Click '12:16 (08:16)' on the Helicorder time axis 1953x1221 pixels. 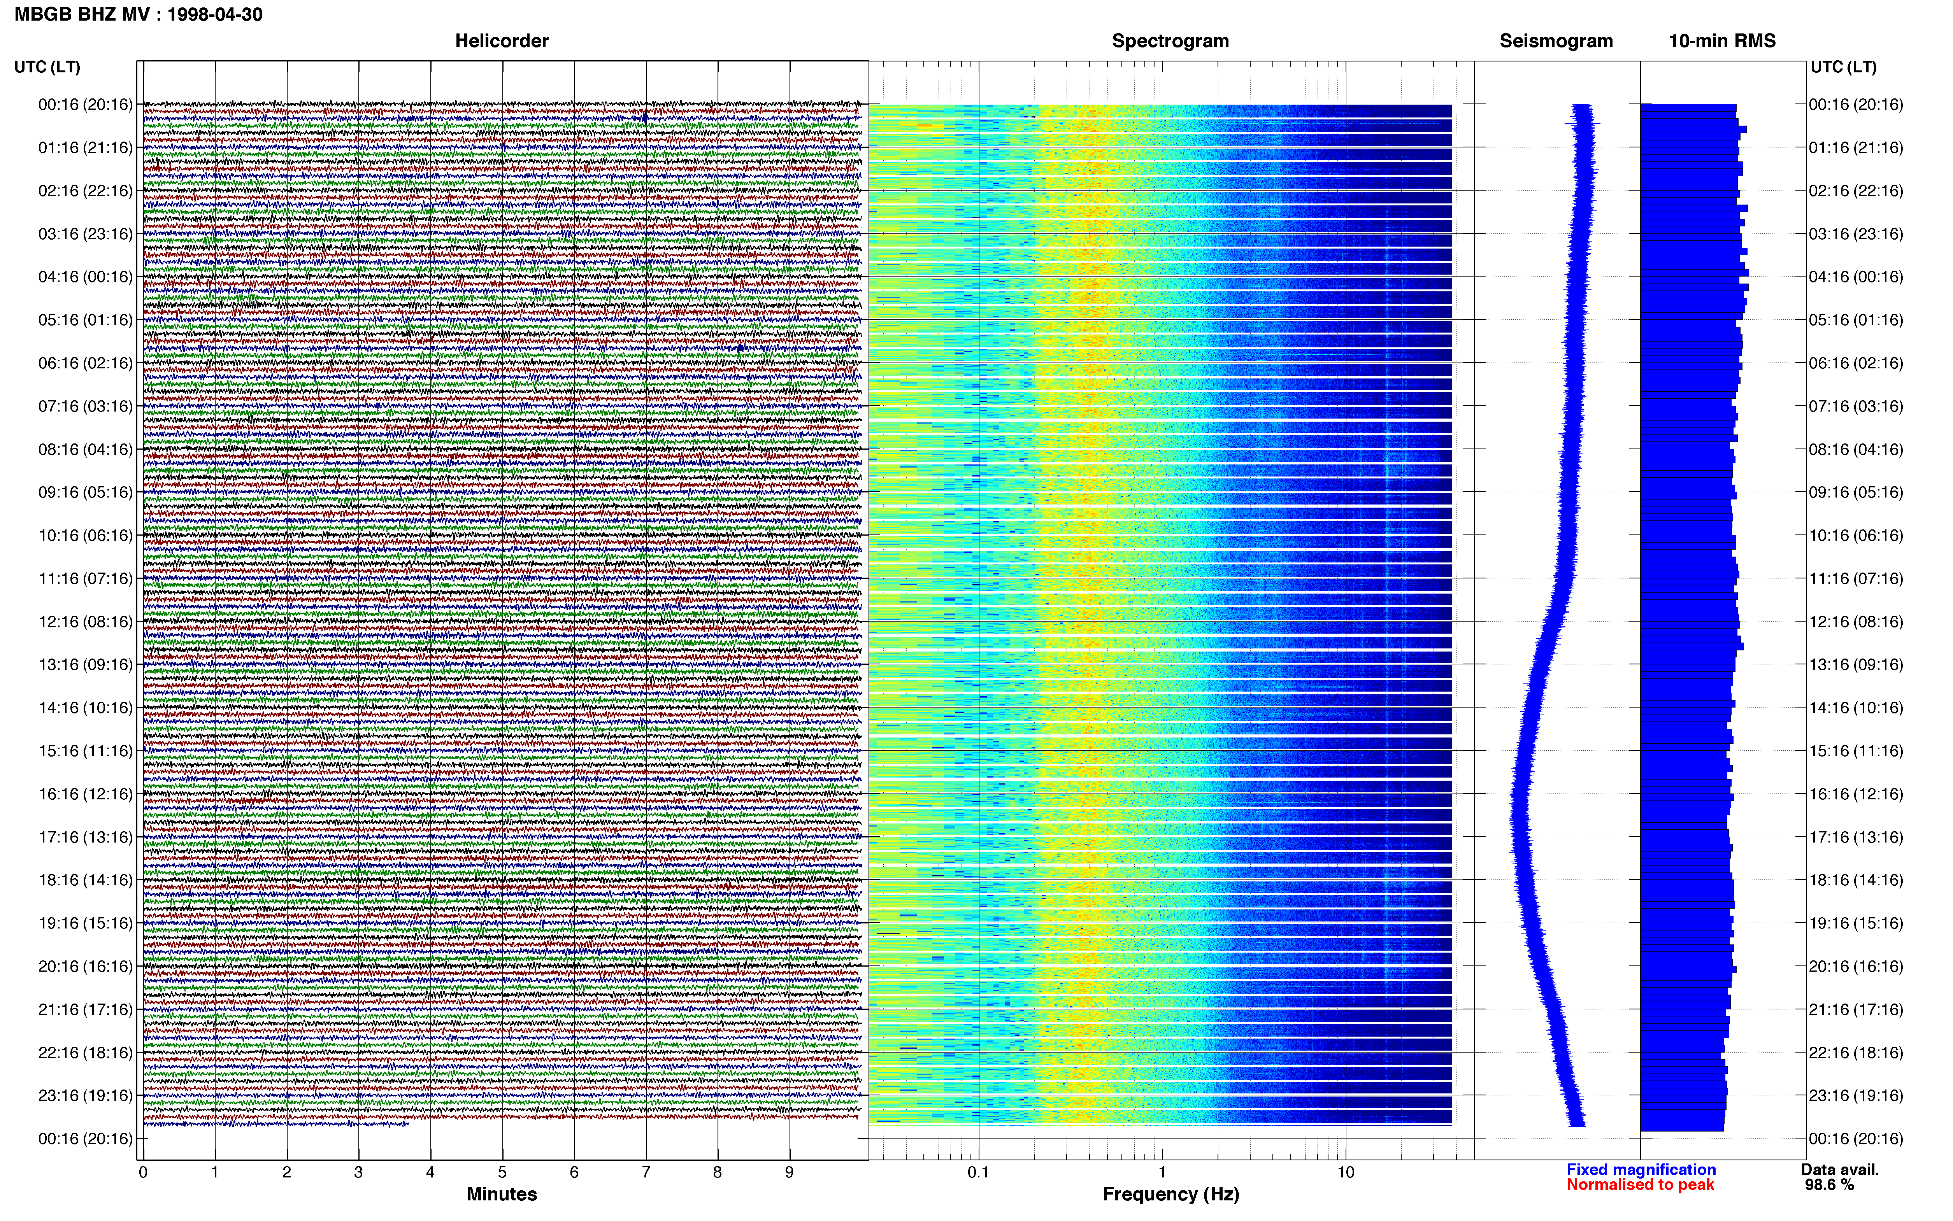point(86,622)
